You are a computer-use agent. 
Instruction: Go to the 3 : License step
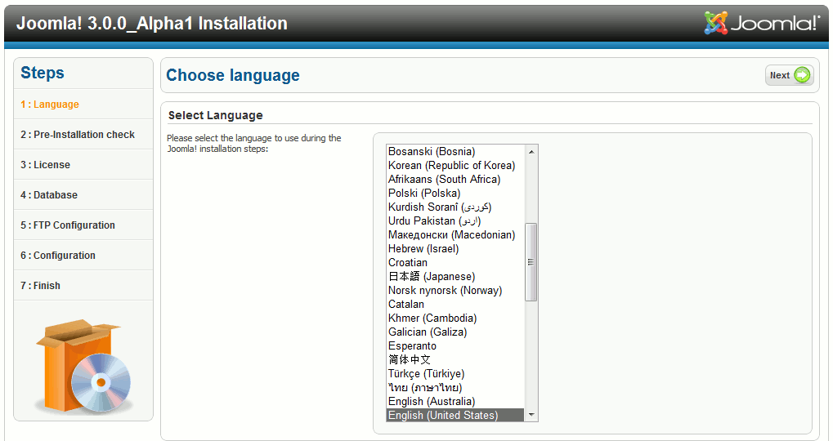coord(46,165)
